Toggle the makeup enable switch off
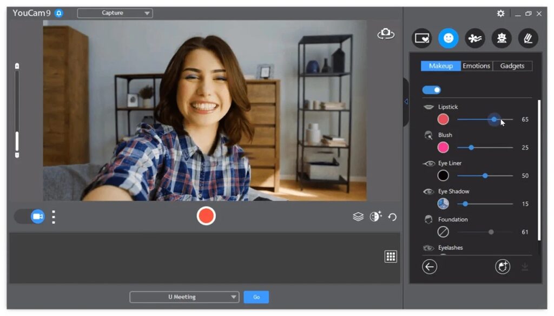554x316 pixels. pyautogui.click(x=431, y=90)
